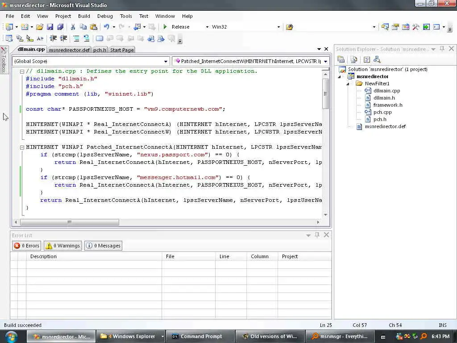This screenshot has width=457, height=343.
Task: Toggle the 0 Errors filter button
Action: (26, 246)
